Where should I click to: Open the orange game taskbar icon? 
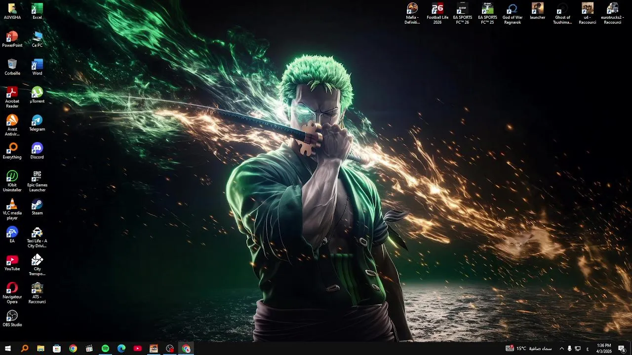point(154,349)
